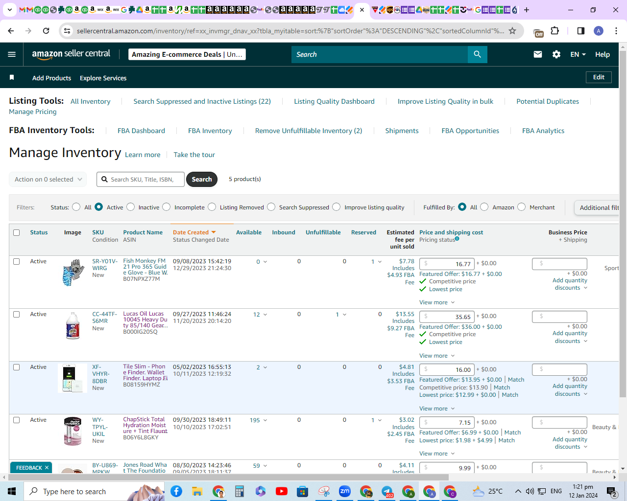Open the Windows Start menu
Viewport: 627px width, 501px height.
point(12,491)
